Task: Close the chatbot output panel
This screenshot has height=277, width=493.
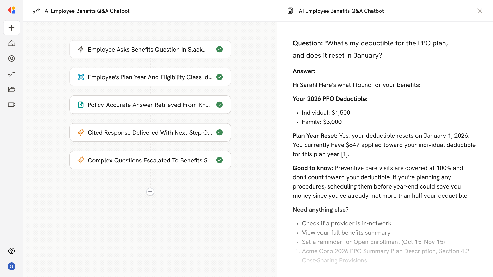Action: click(x=480, y=11)
